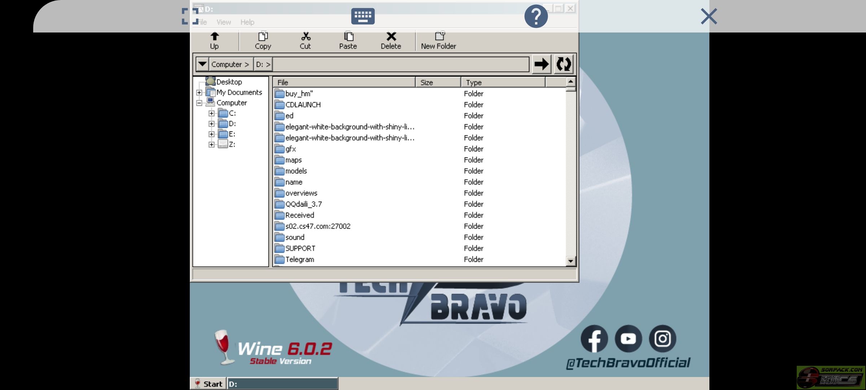The image size is (866, 390).
Task: Click the refresh arrows icon
Action: pos(563,64)
